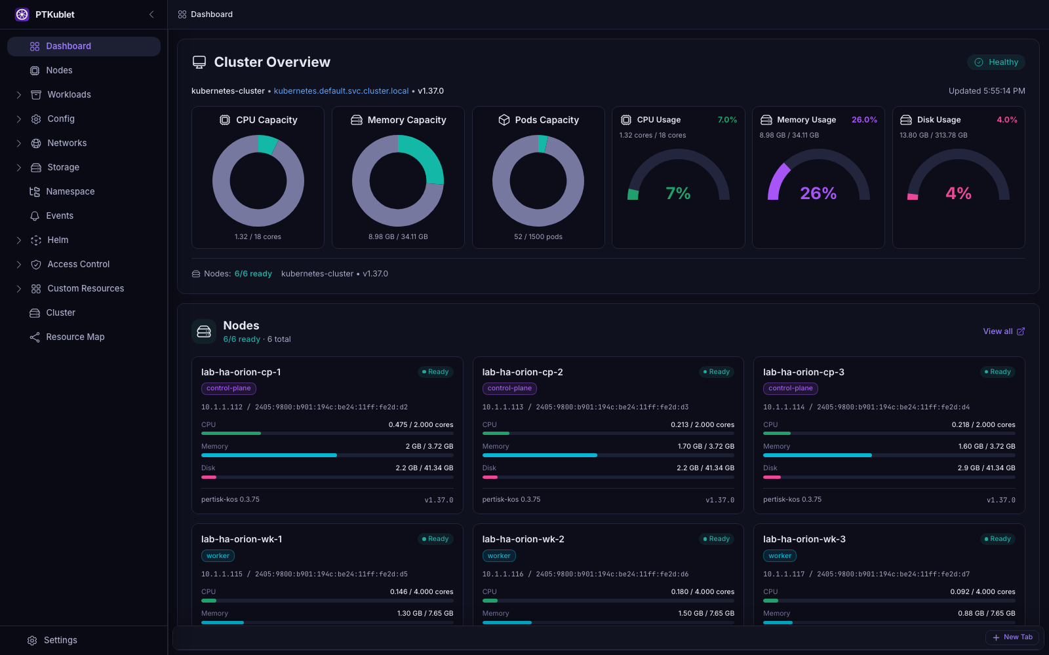Click the Pods Capacity donut chart
Image resolution: width=1049 pixels, height=655 pixels.
(x=538, y=181)
